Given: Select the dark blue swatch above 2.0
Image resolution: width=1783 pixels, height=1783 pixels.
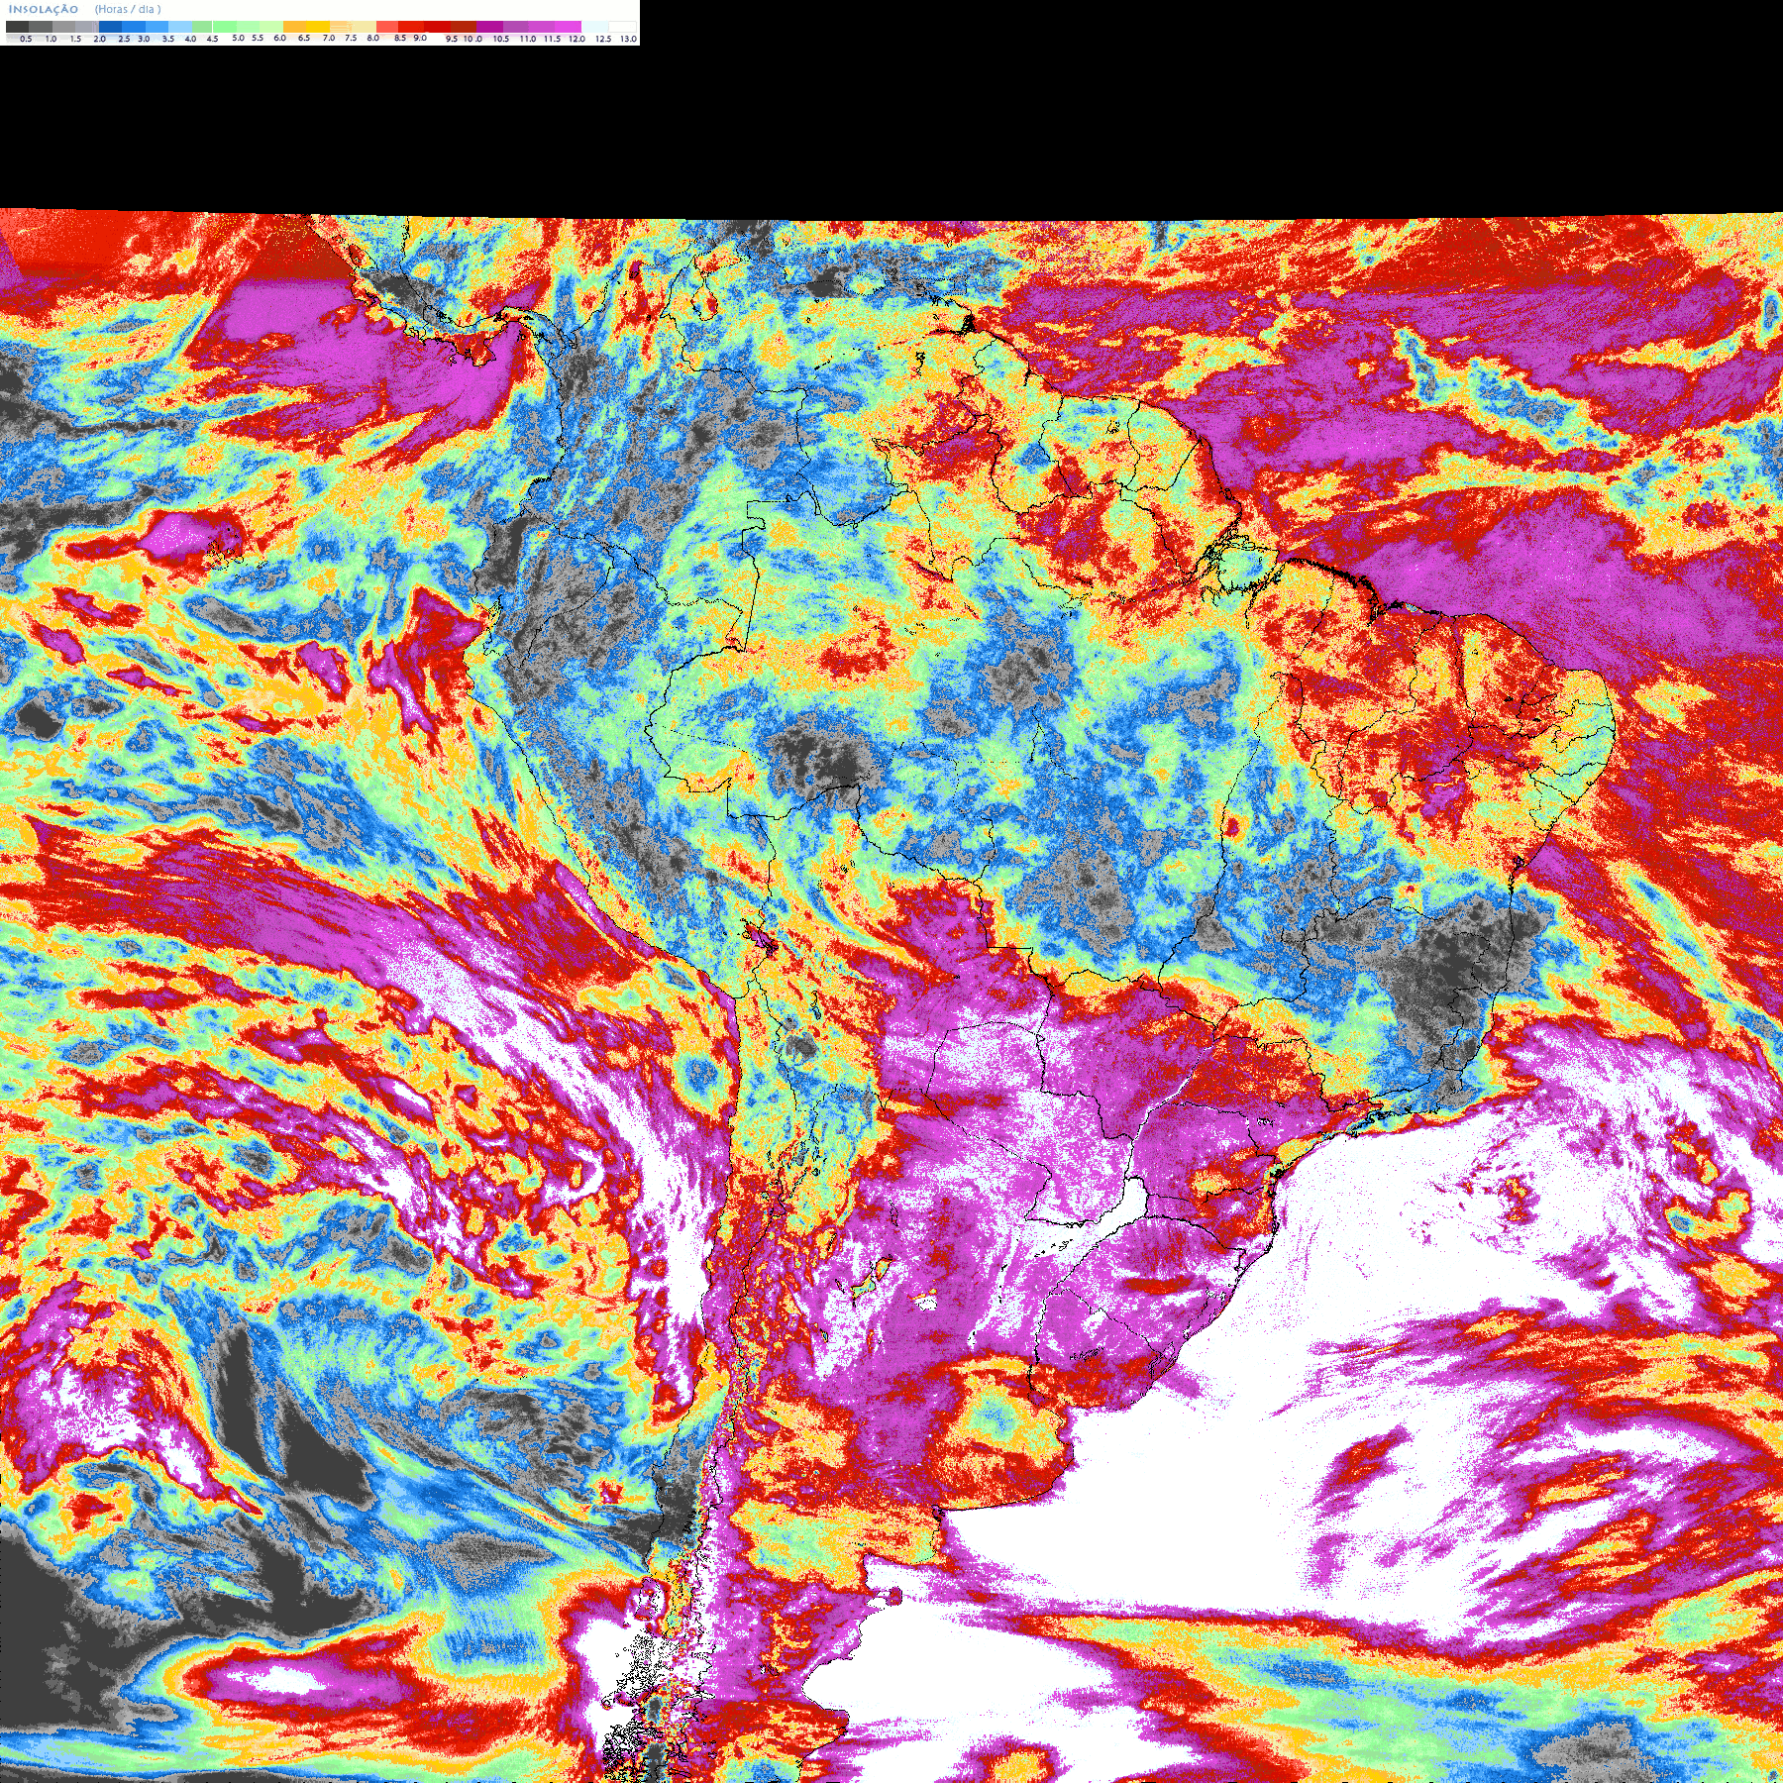Looking at the screenshot, I should click(110, 27).
